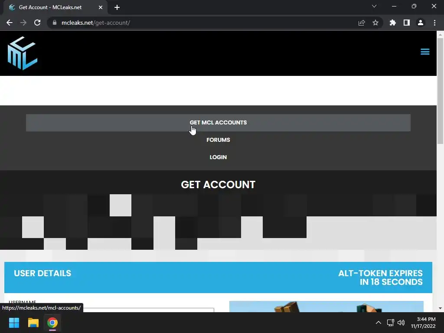Toggle the browser side panel icon

[x=407, y=23]
